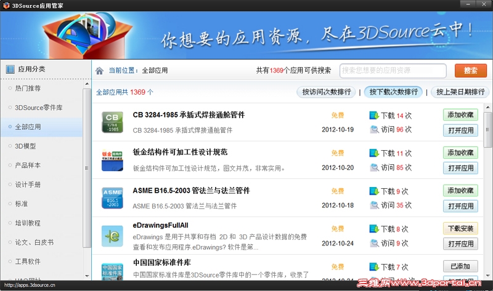
Task: Click the http://apps.3dsource.cn status text
Action: (30, 285)
